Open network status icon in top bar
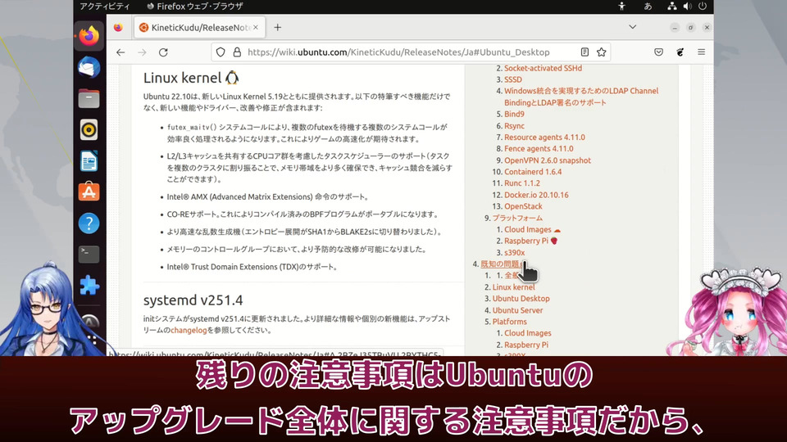Image resolution: width=787 pixels, height=442 pixels. pyautogui.click(x=671, y=6)
